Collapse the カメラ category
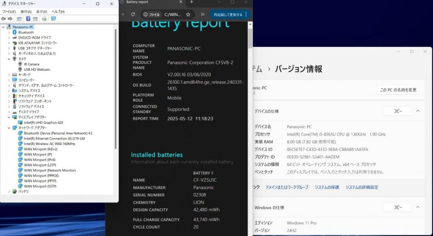Screen dimensions: 433x236 pyautogui.click(x=9, y=59)
